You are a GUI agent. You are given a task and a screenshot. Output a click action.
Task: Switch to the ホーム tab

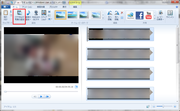15,7
